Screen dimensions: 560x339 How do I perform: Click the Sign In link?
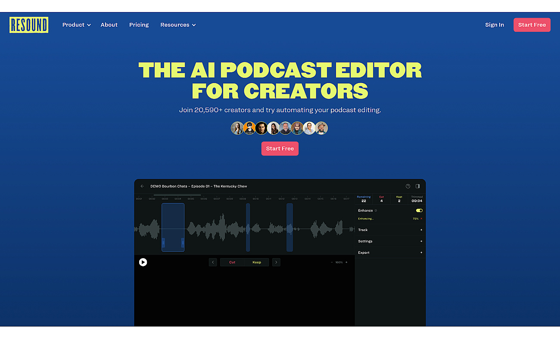pos(495,25)
